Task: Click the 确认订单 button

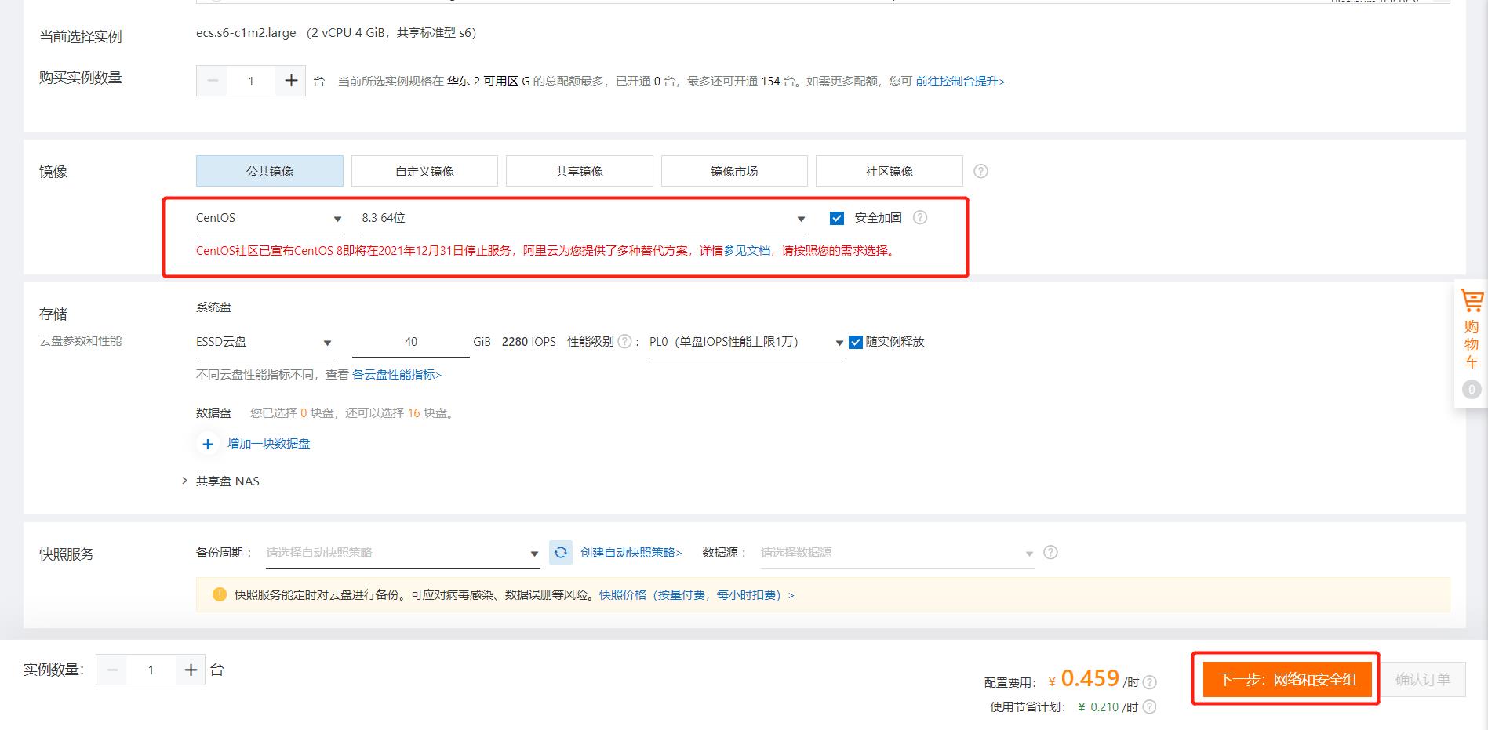Action: 1422,679
